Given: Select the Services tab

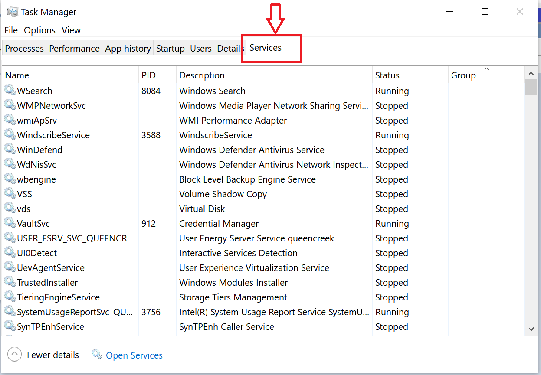Looking at the screenshot, I should (266, 47).
